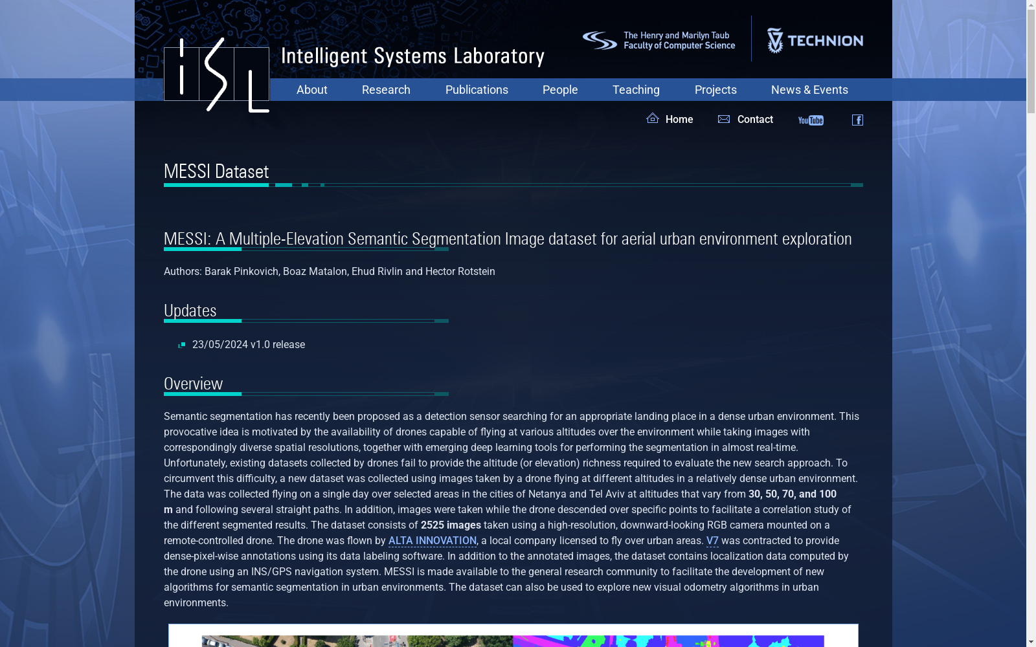The height and width of the screenshot is (647, 1036).
Task: Click the MESSI Multiple-Elevation paper title
Action: tap(508, 239)
